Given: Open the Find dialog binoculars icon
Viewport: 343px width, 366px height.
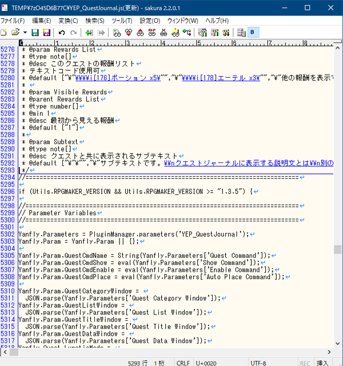Looking at the screenshot, I should click(x=117, y=33).
